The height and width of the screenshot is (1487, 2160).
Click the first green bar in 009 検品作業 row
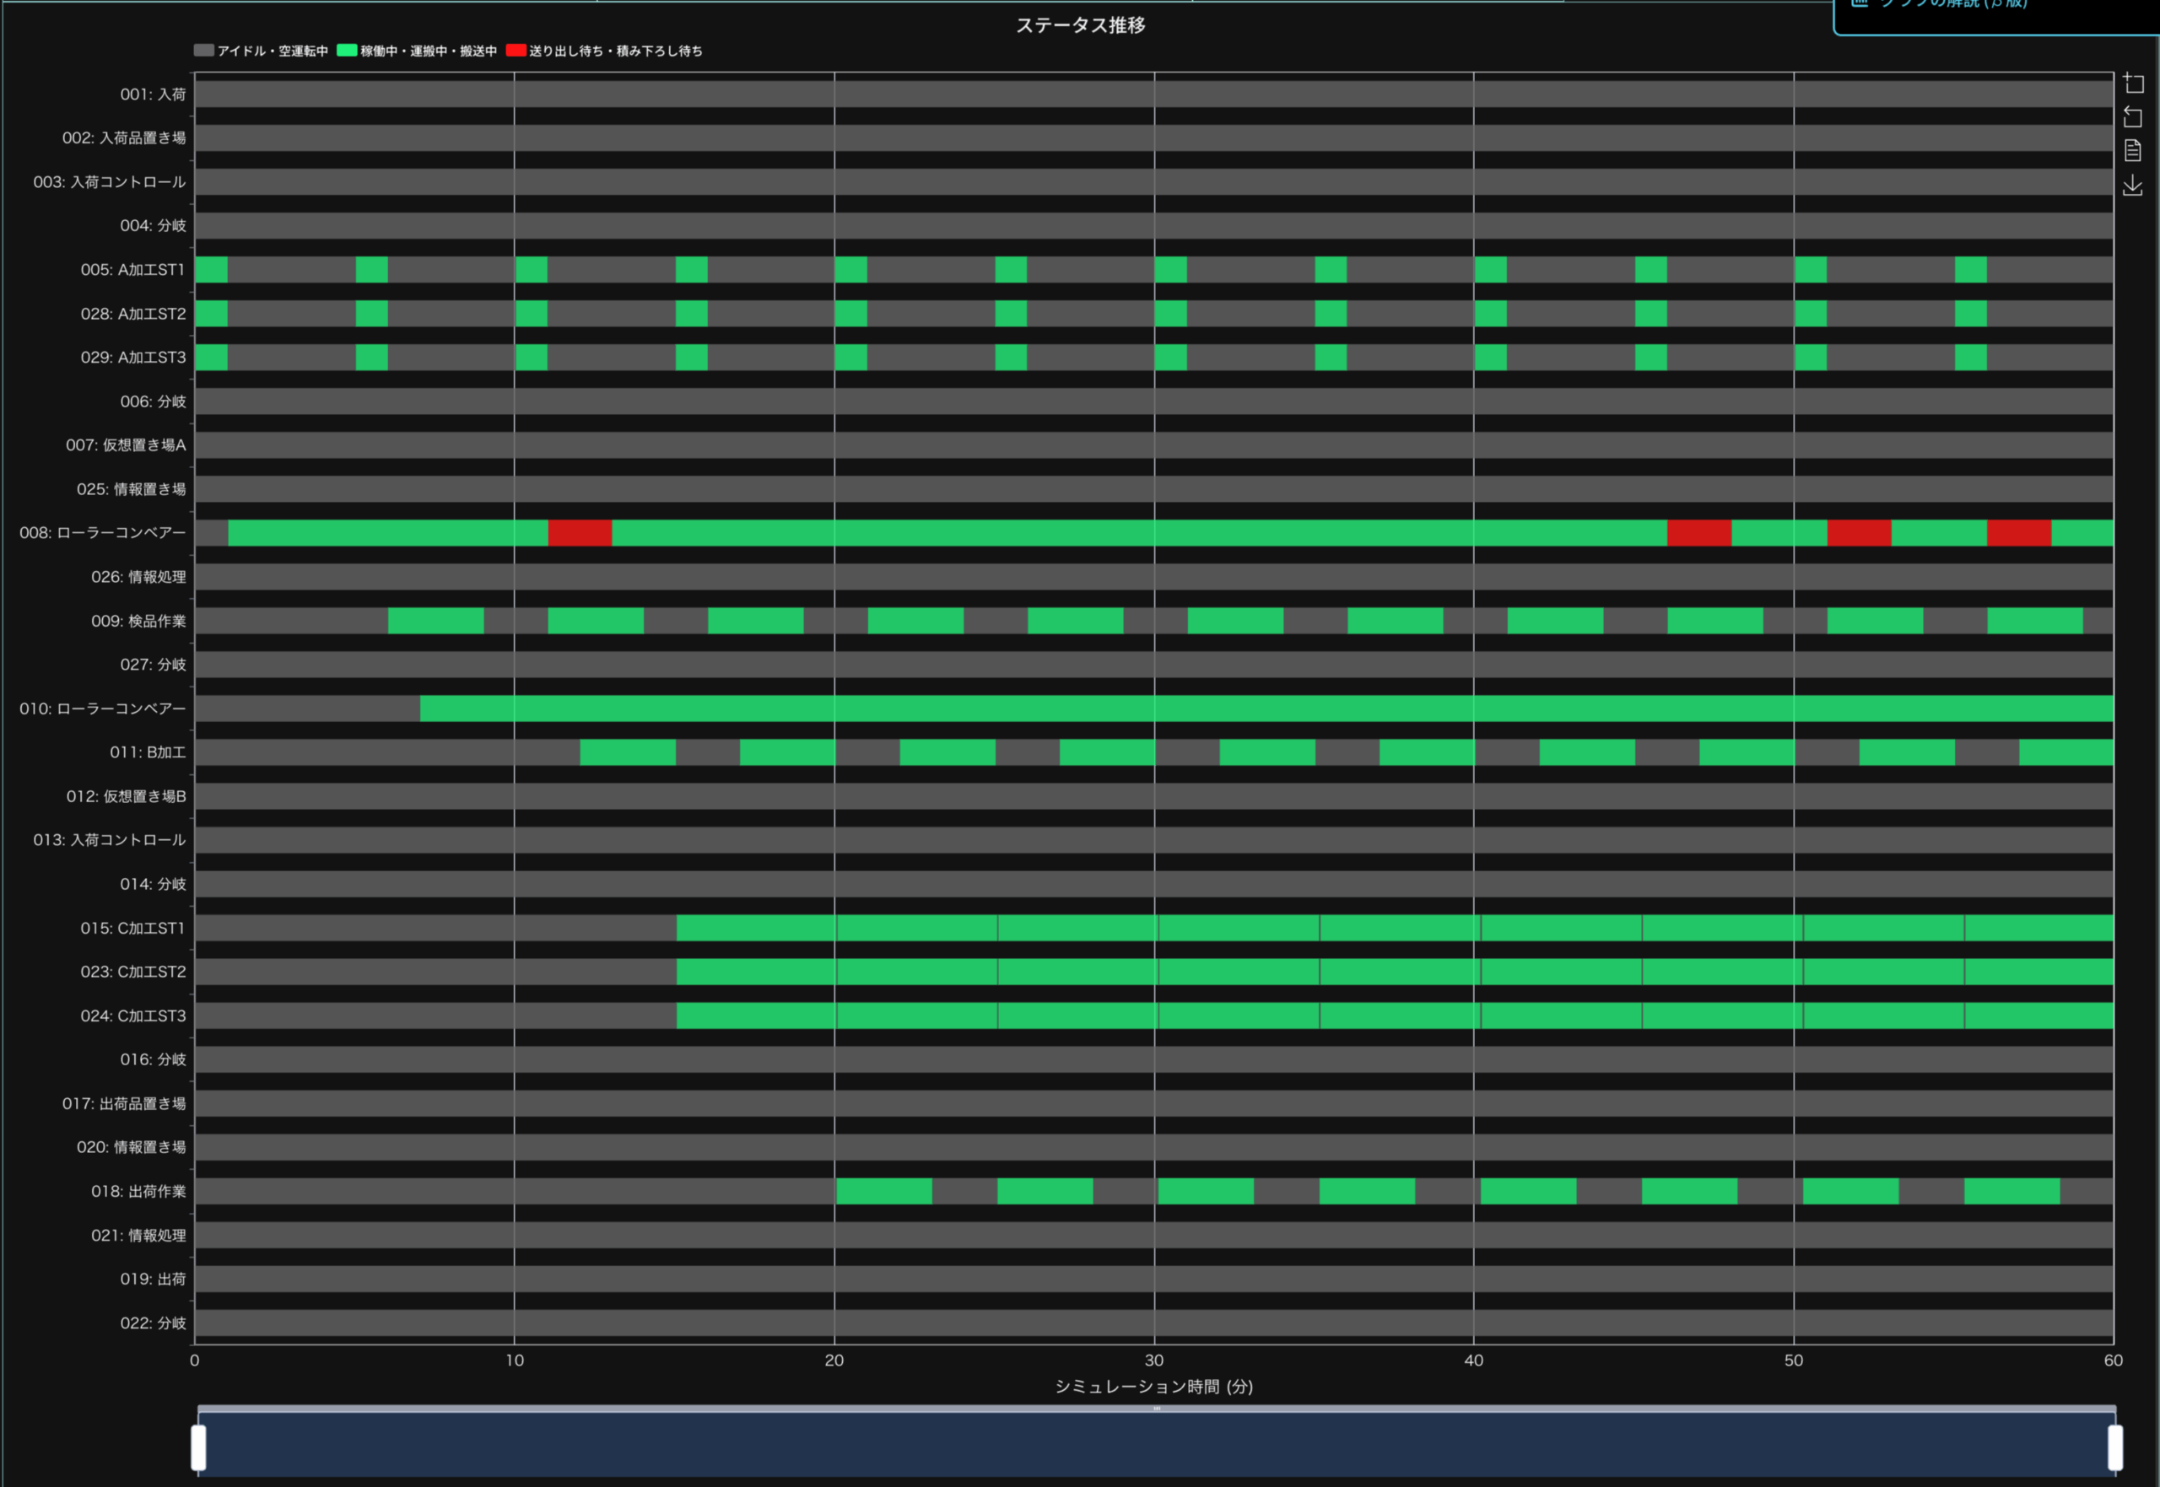(435, 621)
